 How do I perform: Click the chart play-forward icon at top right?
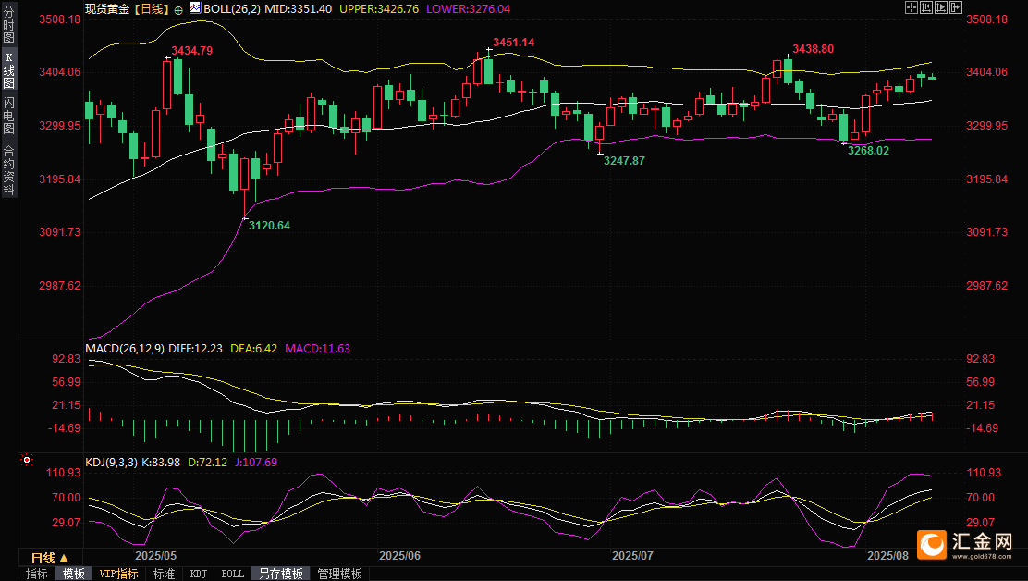941,8
